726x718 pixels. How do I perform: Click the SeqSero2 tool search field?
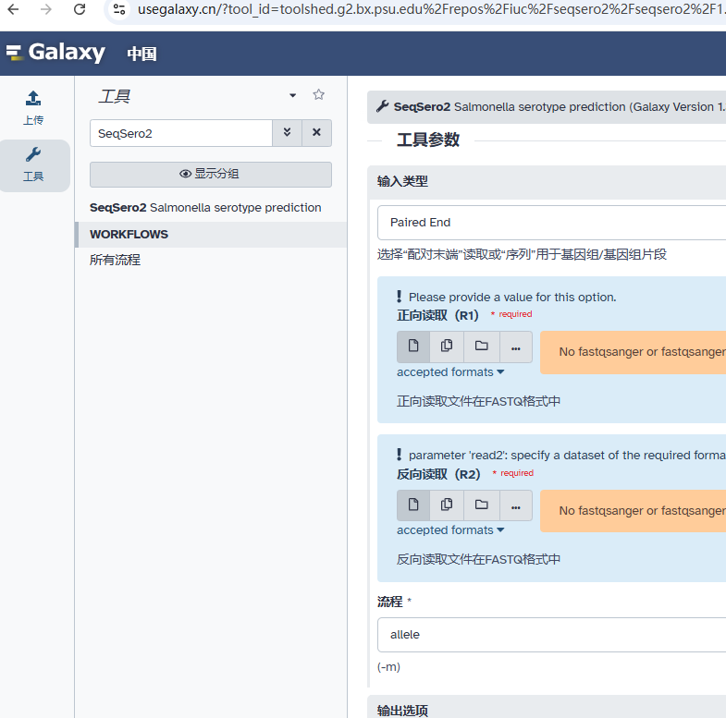(x=181, y=133)
